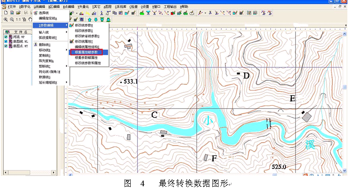Click the 中 input method tray icon

[x=311, y=175]
